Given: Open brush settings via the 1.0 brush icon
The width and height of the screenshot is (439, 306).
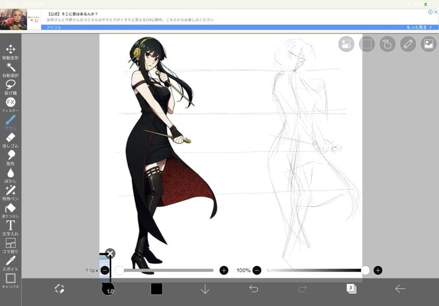Looking at the screenshot, I should pyautogui.click(x=108, y=289).
